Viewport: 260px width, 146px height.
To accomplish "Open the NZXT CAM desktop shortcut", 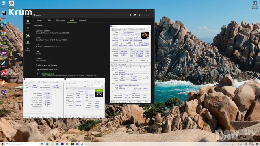I will [x=4, y=53].
